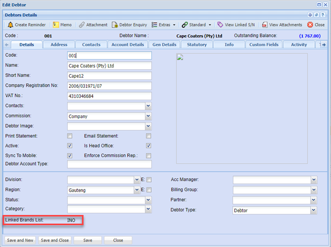Click the help question mark icon

(323, 15)
